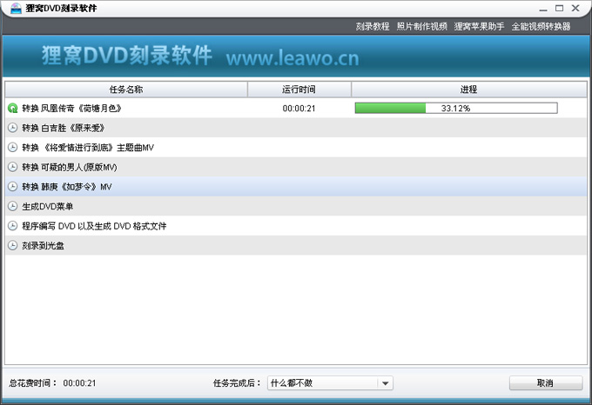Click the pending icon for 程序编写 DVD task

coord(13,226)
